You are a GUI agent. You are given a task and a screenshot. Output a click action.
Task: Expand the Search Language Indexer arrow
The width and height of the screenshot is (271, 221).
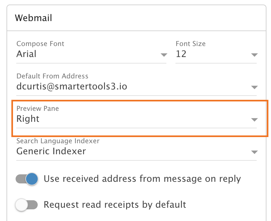click(254, 152)
